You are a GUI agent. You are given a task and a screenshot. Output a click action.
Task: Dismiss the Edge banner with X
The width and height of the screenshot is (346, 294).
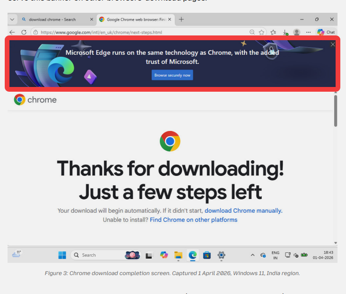click(333, 44)
